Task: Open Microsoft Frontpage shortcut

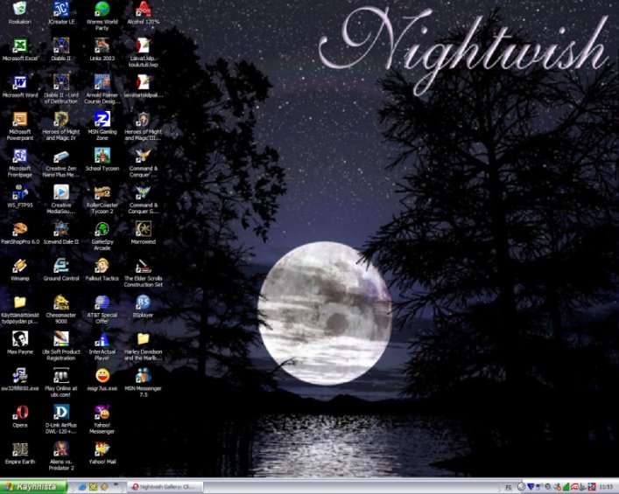Action: (20, 156)
